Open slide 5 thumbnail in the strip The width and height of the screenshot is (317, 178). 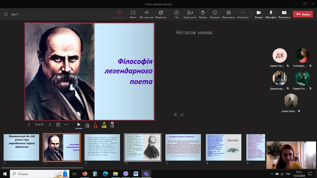point(183,147)
